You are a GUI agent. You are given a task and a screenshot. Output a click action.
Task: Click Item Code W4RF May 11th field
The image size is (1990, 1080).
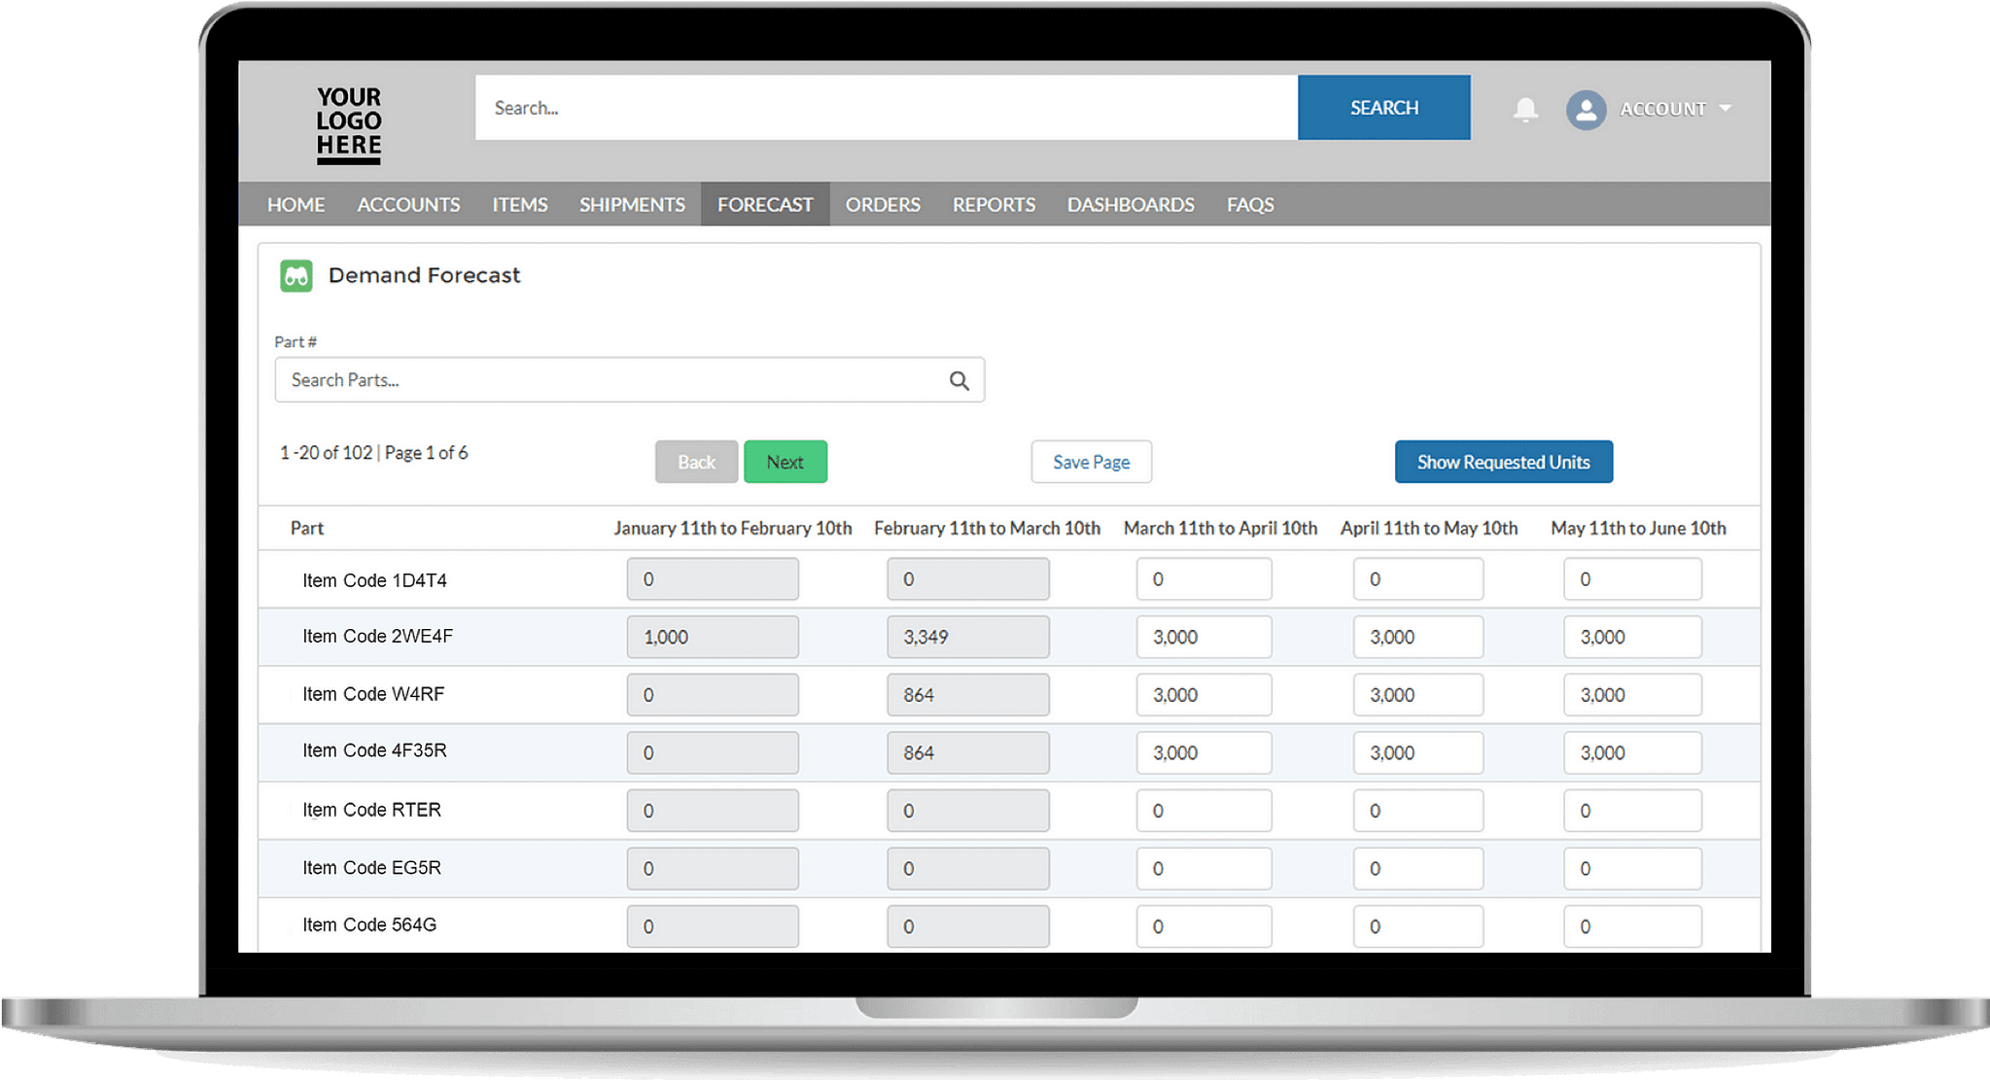pos(1632,695)
